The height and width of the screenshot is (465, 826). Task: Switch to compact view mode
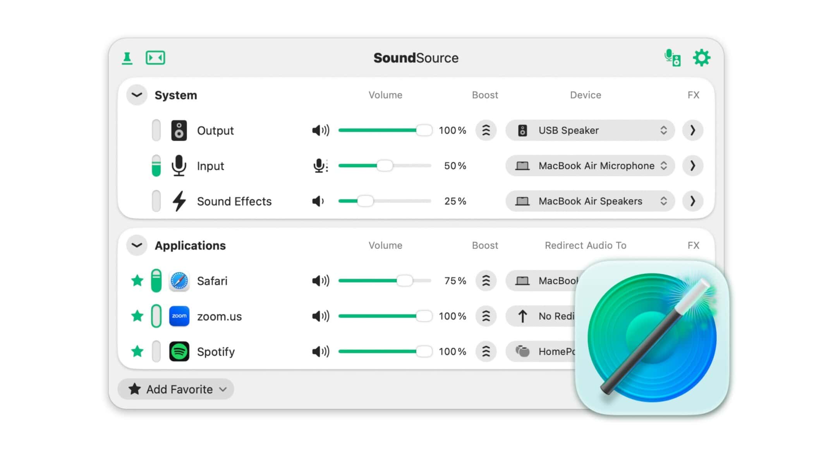point(155,58)
